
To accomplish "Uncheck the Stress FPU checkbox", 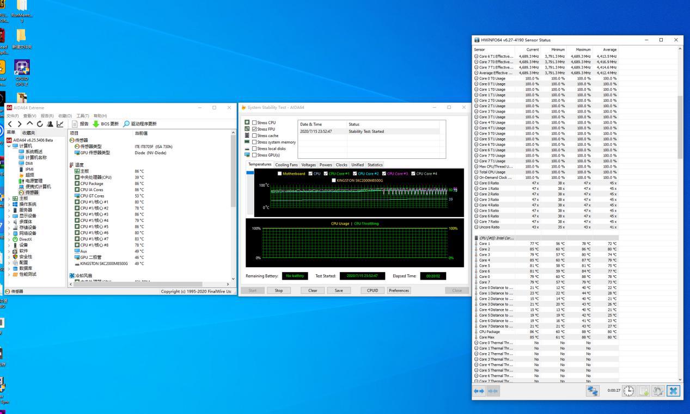I will coord(254,129).
